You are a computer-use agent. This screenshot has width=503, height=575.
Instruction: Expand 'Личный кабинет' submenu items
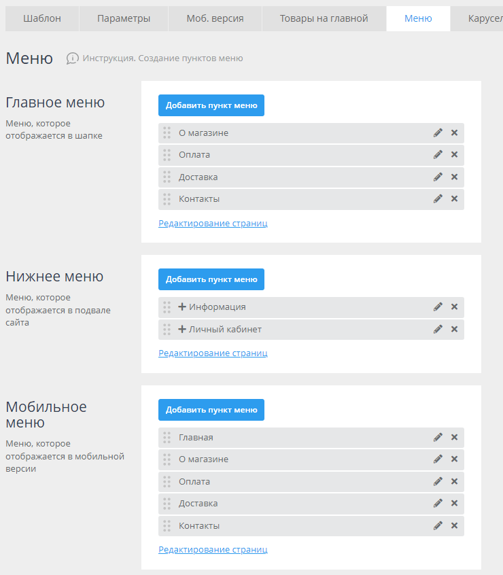point(182,330)
